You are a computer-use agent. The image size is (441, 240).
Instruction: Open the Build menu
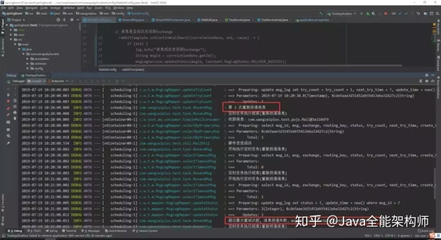[80, 8]
